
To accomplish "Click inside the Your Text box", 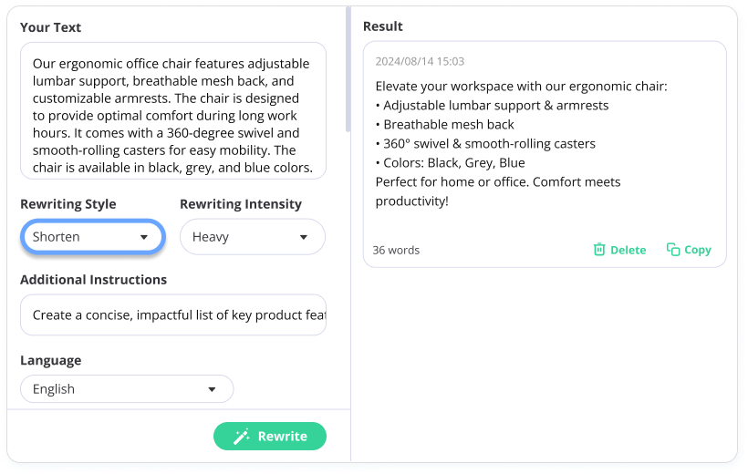I will pos(173,110).
